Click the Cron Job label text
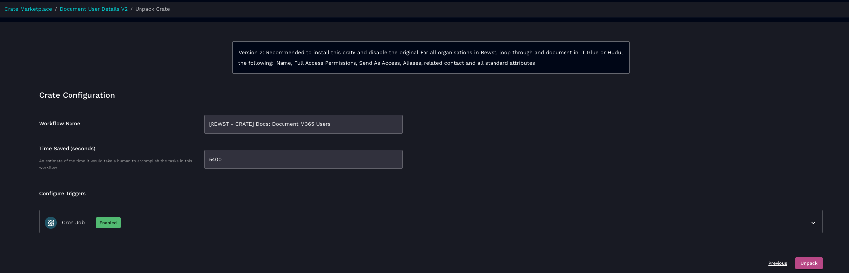This screenshot has width=849, height=273. pos(73,223)
